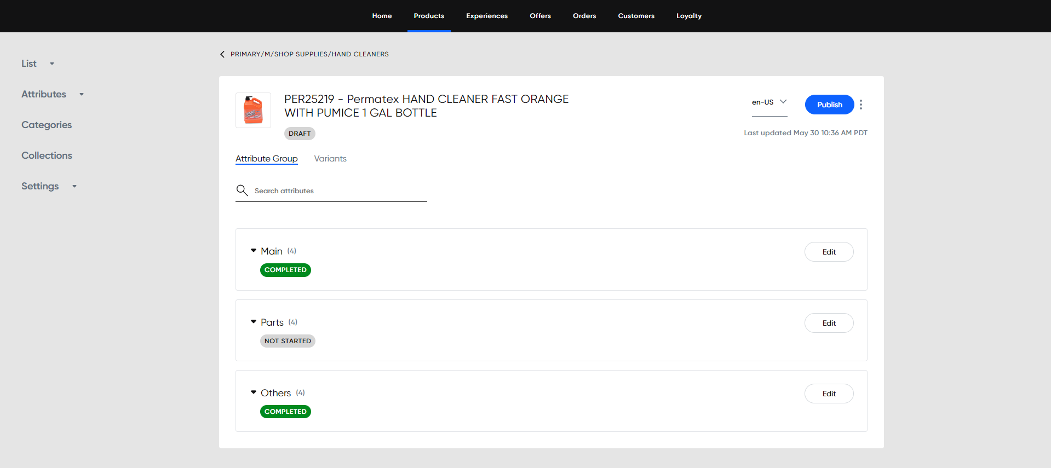Open Categories in the sidebar
The height and width of the screenshot is (468, 1051).
tap(47, 125)
